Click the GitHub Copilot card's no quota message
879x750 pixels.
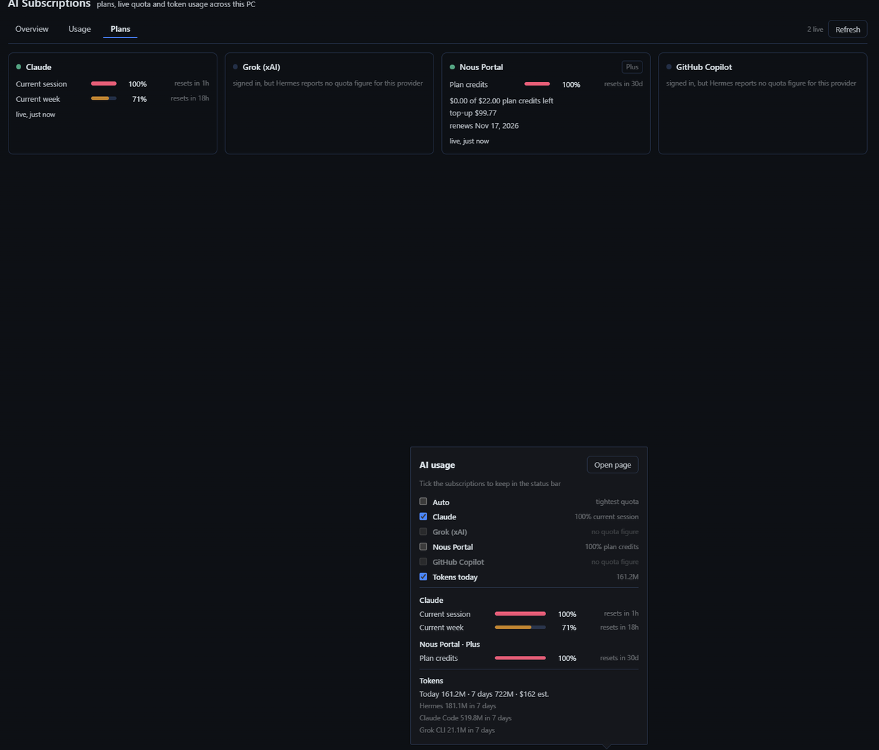(x=761, y=83)
